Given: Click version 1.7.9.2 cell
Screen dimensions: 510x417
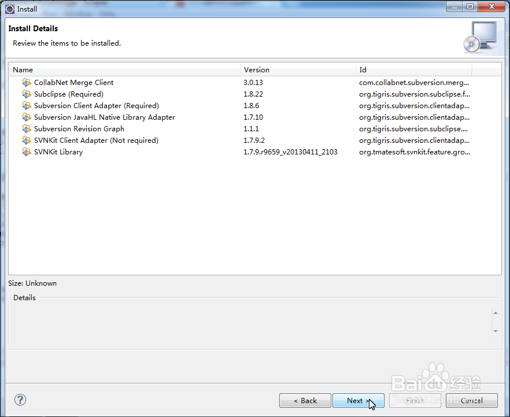Looking at the screenshot, I should pyautogui.click(x=254, y=141).
